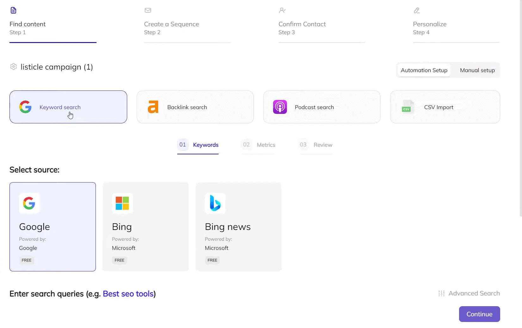Click the Ahrefs logo in Backlink search card
522x328 pixels.
tap(153, 107)
